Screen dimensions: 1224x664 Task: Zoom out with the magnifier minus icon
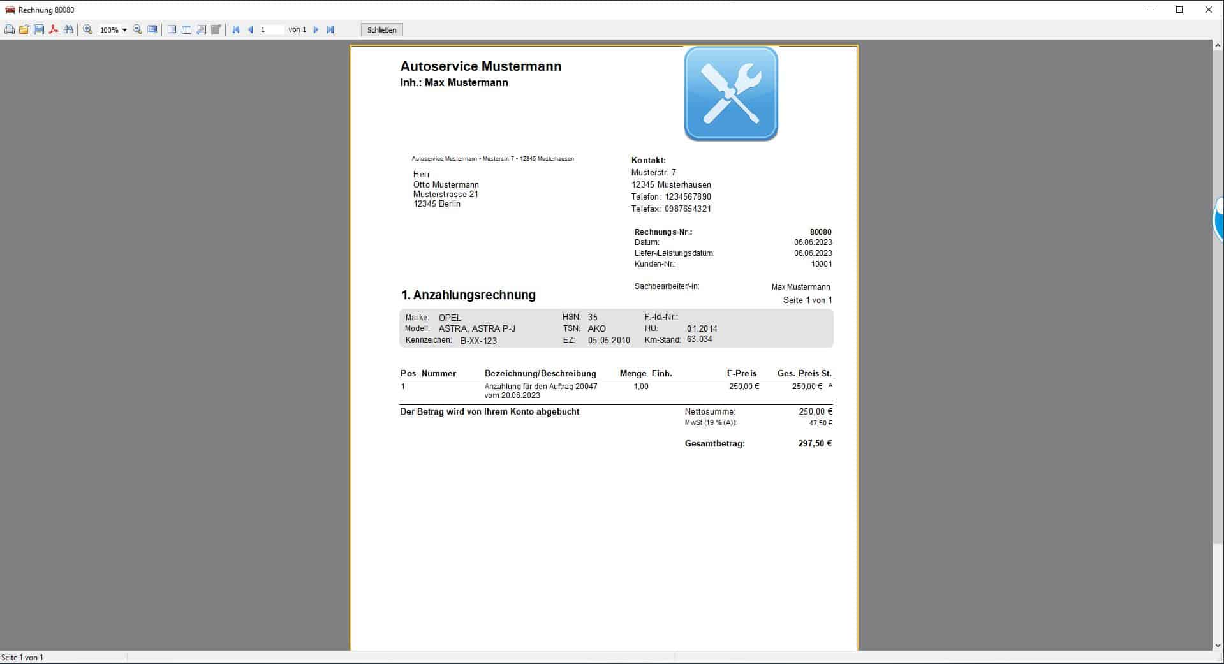[x=137, y=29]
